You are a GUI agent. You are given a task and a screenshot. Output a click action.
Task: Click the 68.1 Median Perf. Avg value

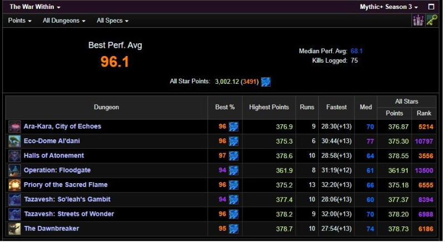coord(357,51)
